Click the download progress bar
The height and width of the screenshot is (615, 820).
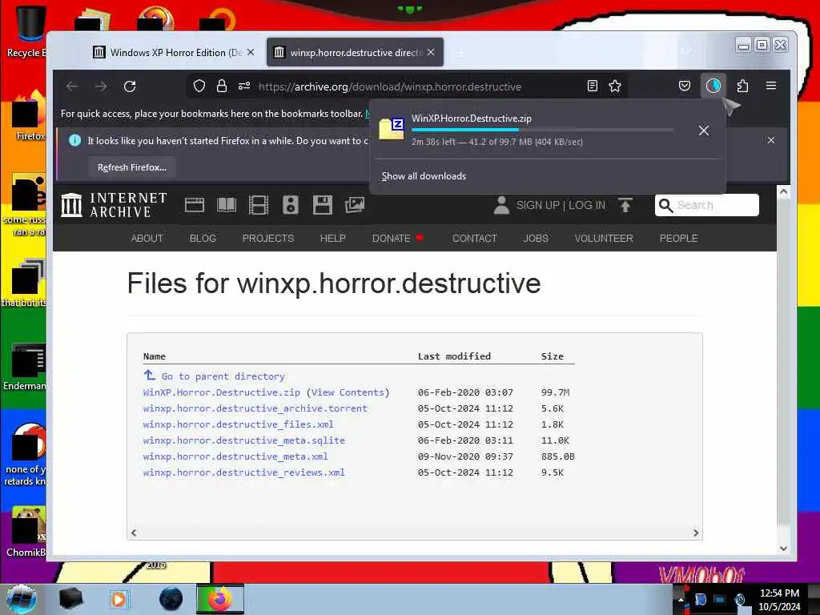(542, 130)
